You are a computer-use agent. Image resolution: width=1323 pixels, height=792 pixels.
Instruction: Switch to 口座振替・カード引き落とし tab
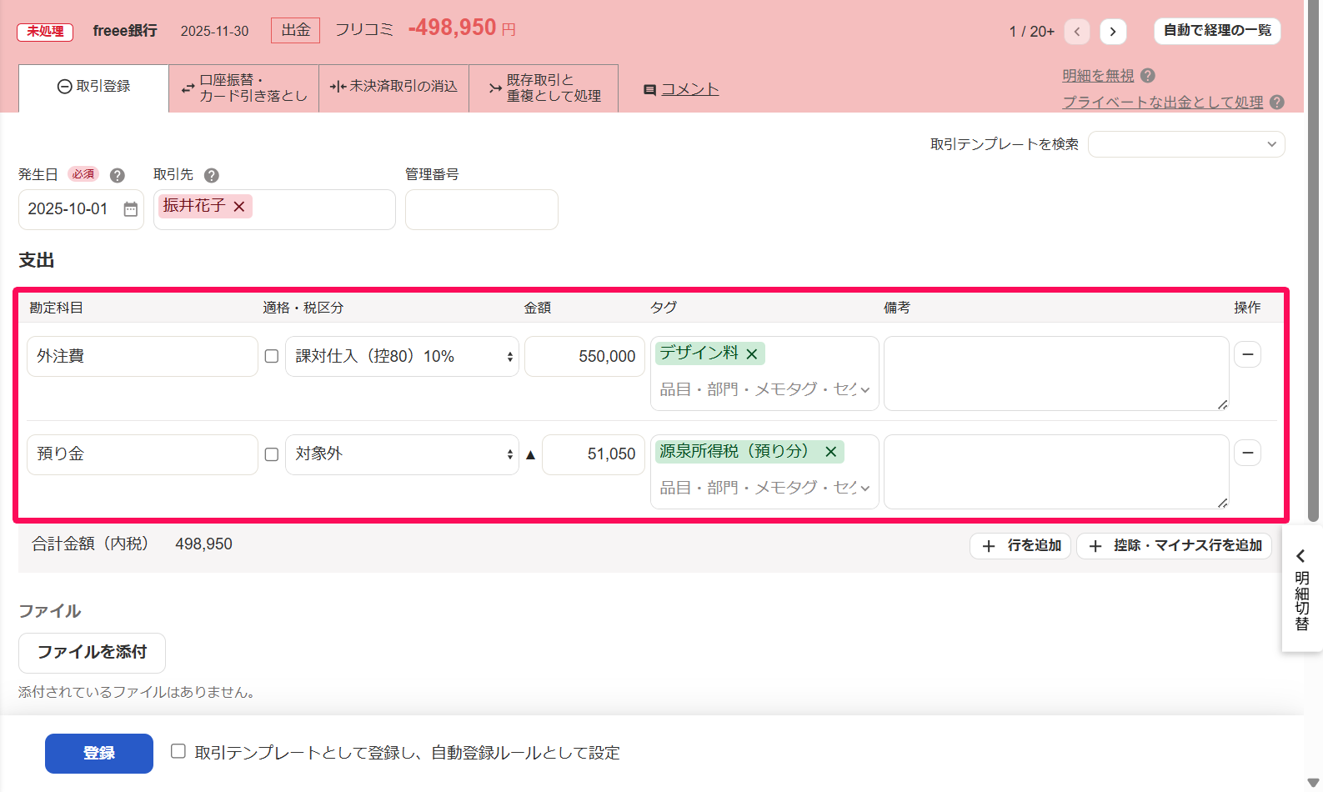pyautogui.click(x=244, y=88)
